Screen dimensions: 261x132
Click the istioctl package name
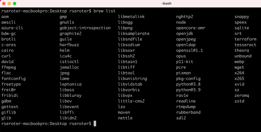coord(69,62)
